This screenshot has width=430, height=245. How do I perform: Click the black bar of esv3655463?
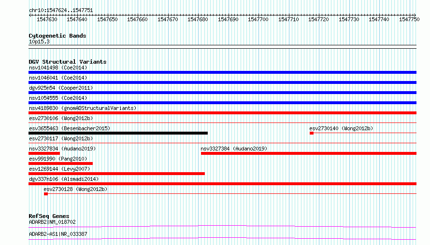[x=118, y=133]
